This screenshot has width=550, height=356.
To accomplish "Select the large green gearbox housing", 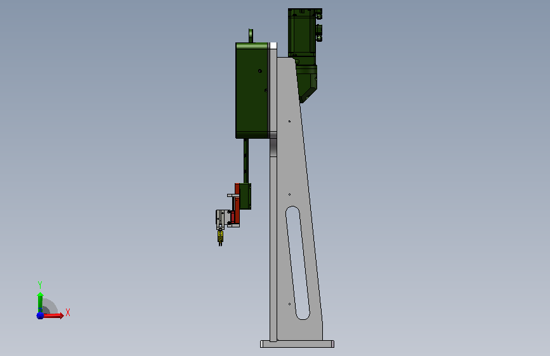I will 252,91.
